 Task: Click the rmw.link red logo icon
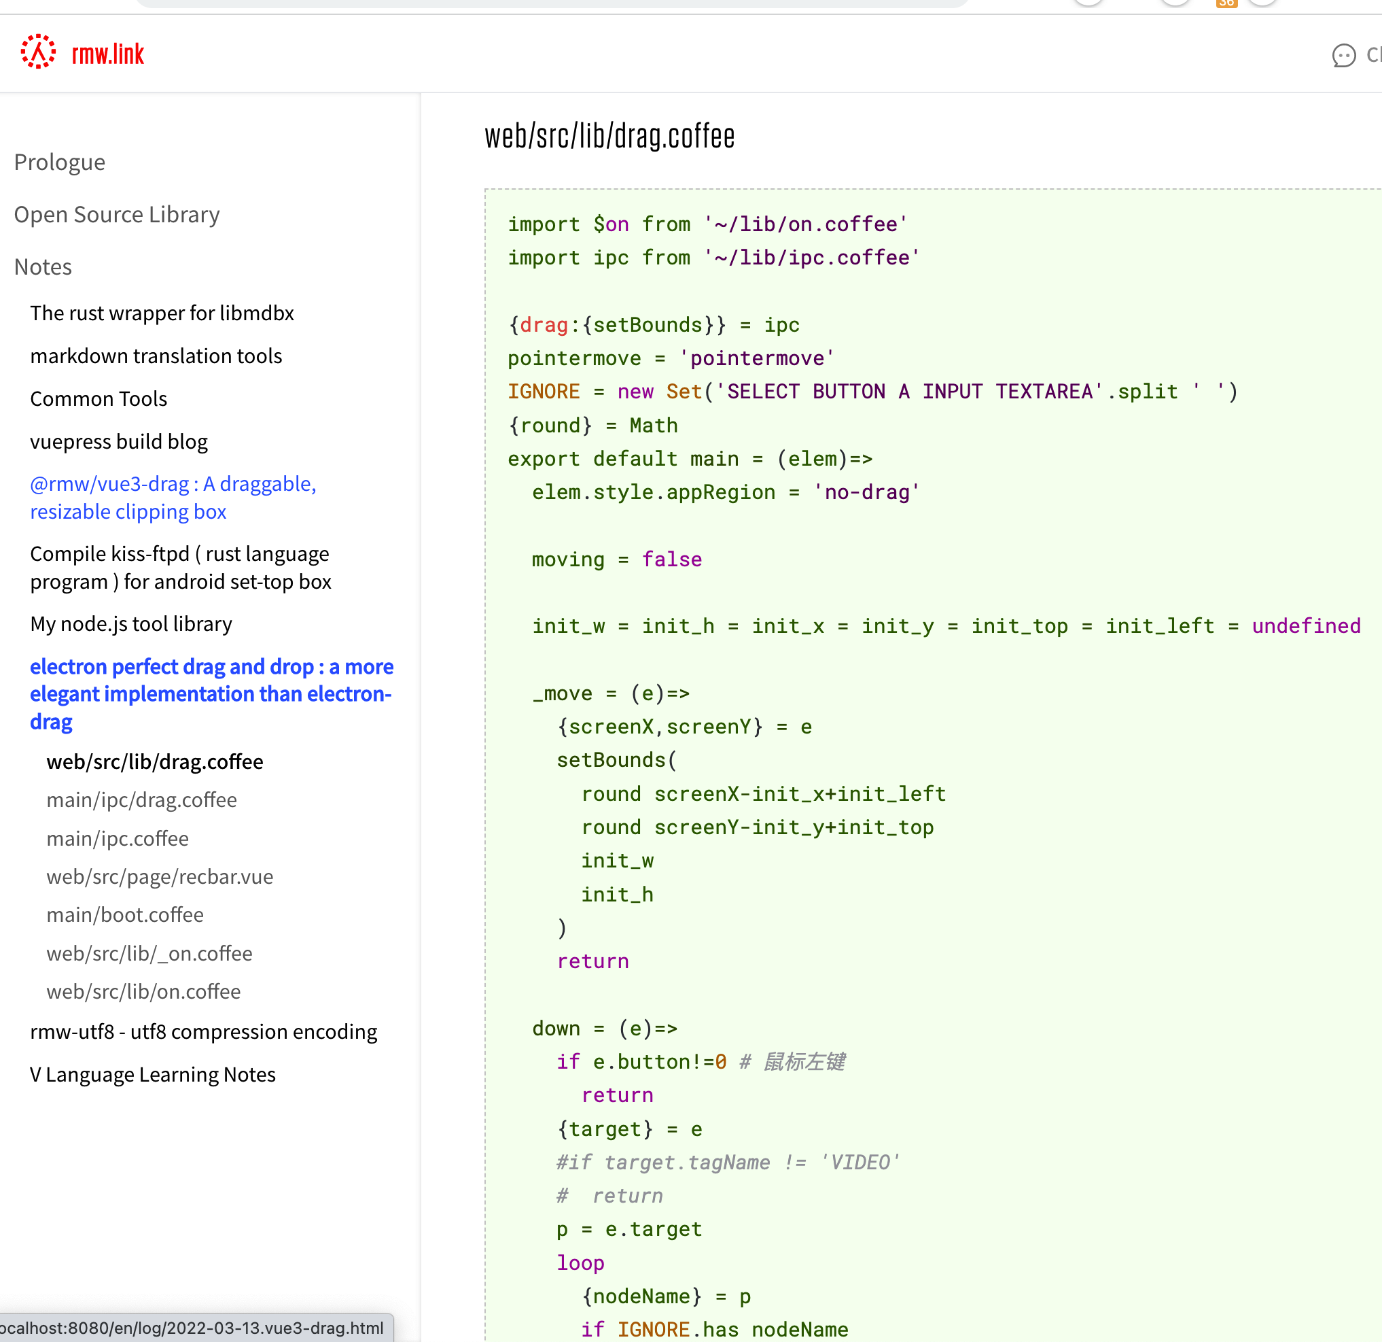(x=38, y=52)
